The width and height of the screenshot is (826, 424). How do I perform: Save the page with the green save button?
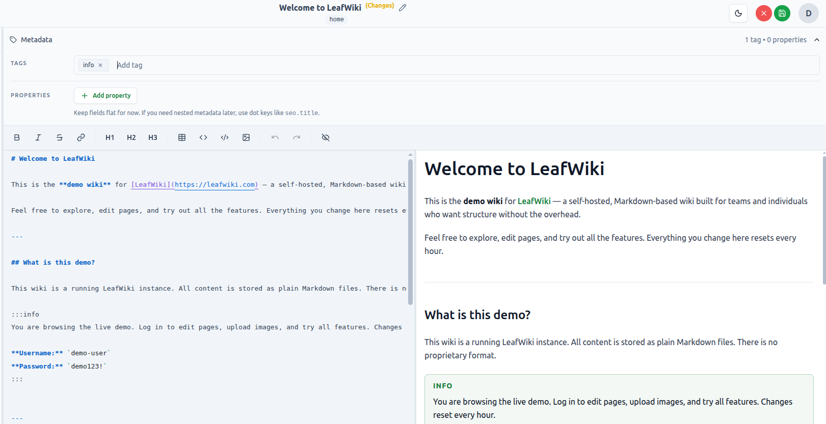pyautogui.click(x=782, y=13)
